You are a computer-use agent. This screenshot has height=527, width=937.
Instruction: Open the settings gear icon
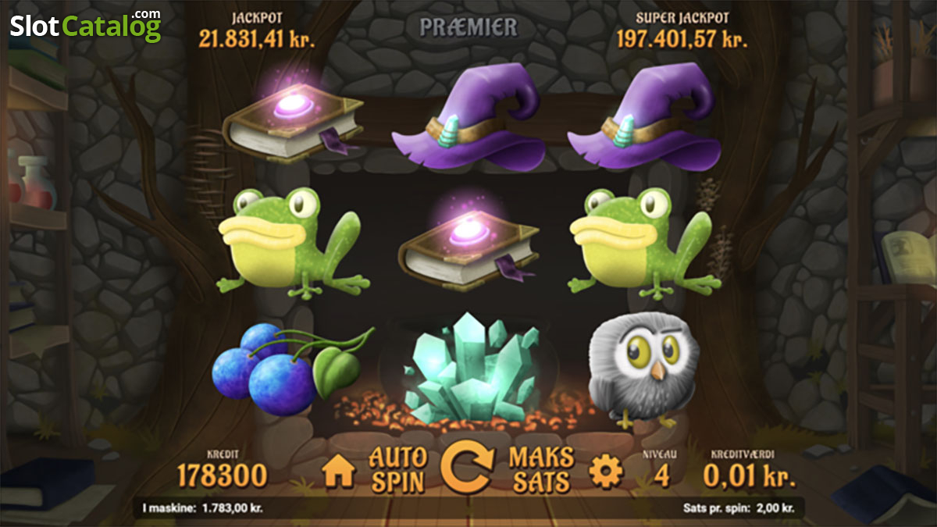(605, 472)
